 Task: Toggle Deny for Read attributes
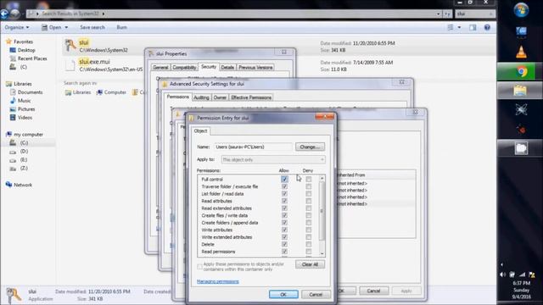click(x=309, y=201)
